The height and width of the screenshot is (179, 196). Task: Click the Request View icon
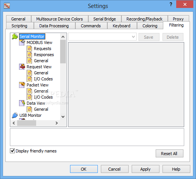pyautogui.click(x=22, y=67)
